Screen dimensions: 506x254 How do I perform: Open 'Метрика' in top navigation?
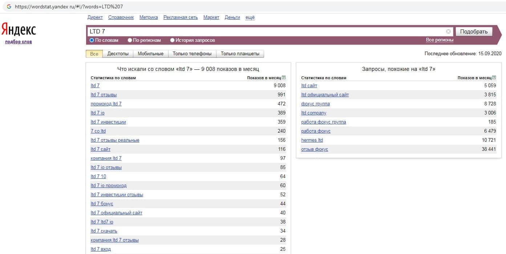pos(149,17)
